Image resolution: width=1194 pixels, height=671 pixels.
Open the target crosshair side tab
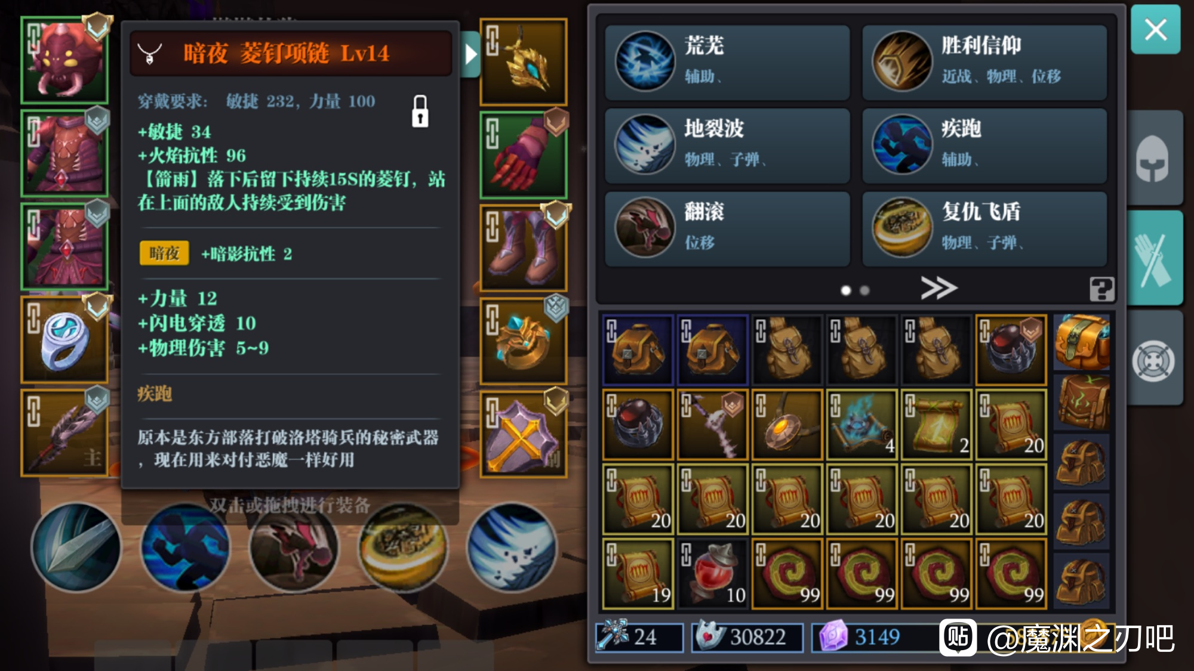[x=1153, y=361]
